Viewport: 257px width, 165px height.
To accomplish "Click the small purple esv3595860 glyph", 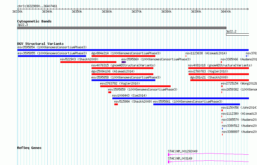I will click(x=124, y=62).
